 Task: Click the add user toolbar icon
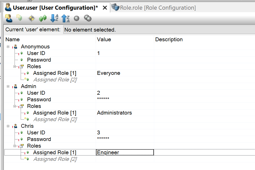9,18
